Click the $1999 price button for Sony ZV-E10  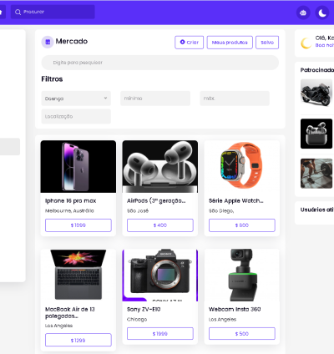pos(160,333)
